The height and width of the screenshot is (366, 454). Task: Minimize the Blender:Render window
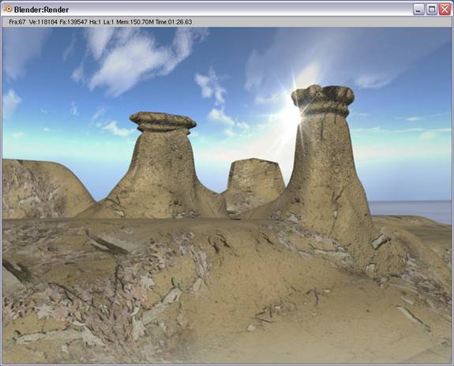pyautogui.click(x=418, y=9)
